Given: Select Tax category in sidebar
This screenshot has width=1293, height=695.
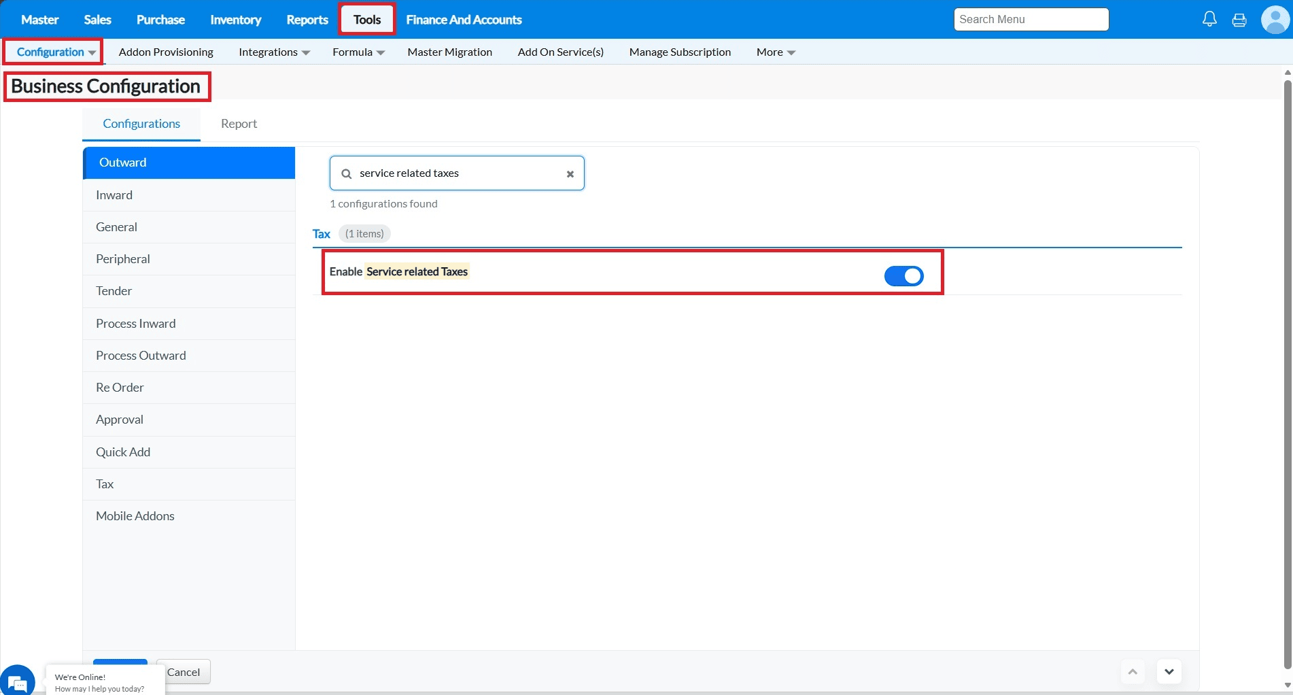Looking at the screenshot, I should pyautogui.click(x=189, y=484).
